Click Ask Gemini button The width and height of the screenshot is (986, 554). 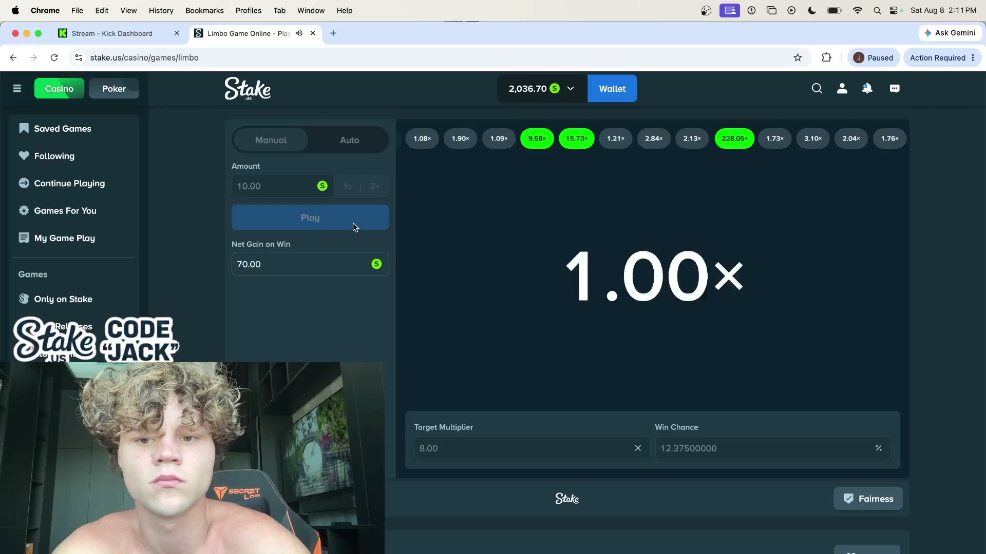click(950, 33)
